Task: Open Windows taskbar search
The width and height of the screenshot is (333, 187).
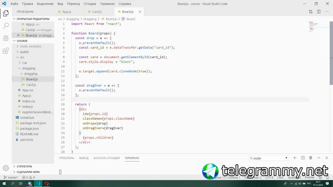Action: (12, 184)
